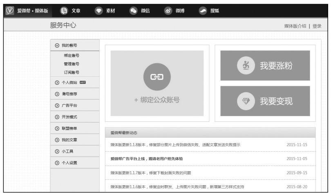Click the 个人微站 label

click(x=69, y=83)
